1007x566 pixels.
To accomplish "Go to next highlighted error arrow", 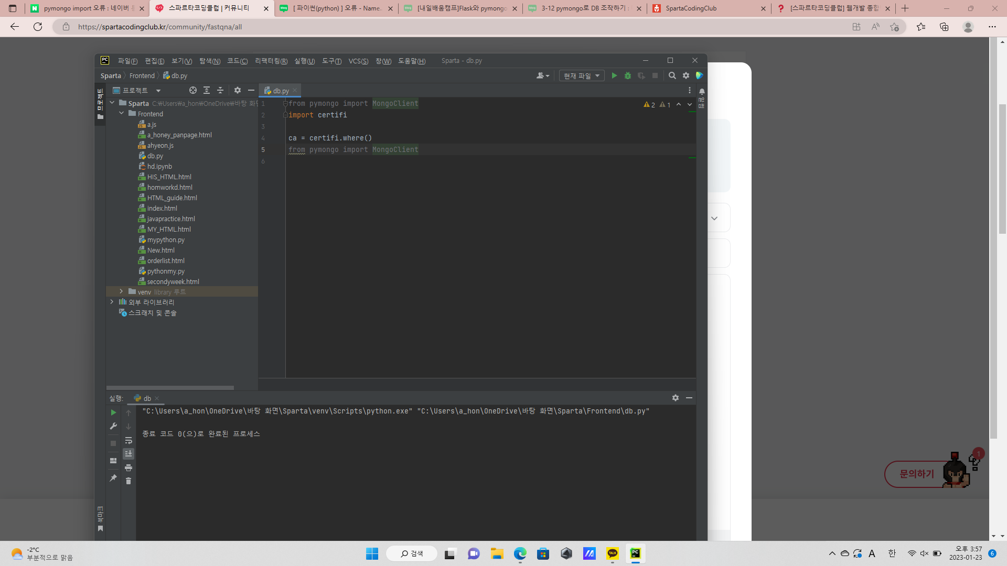I will tap(690, 105).
